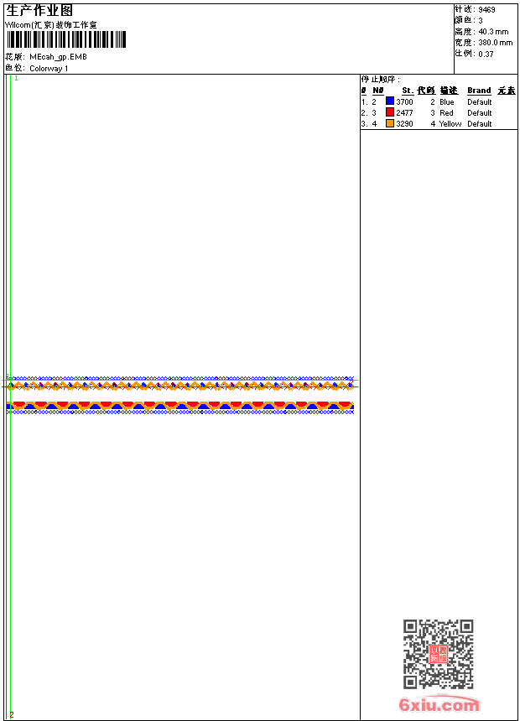
Task: Click the Red description cell
Action: click(x=446, y=113)
